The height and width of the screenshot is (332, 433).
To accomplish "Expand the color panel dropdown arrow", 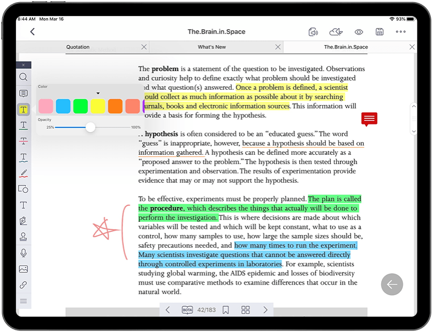I will (98, 93).
